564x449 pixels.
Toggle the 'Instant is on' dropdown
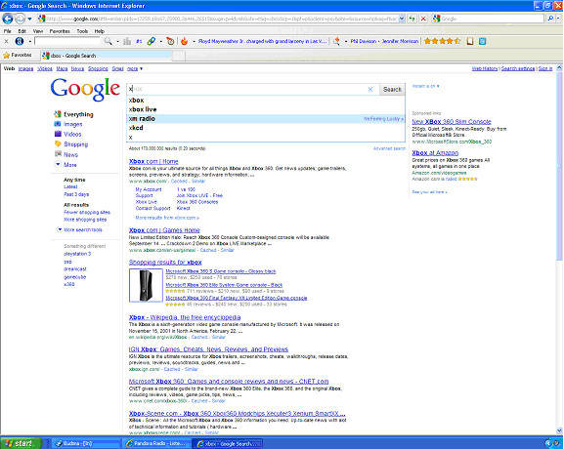click(x=425, y=86)
